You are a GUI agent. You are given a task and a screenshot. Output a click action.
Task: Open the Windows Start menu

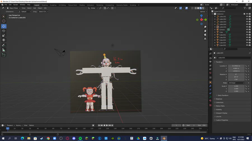3,138
